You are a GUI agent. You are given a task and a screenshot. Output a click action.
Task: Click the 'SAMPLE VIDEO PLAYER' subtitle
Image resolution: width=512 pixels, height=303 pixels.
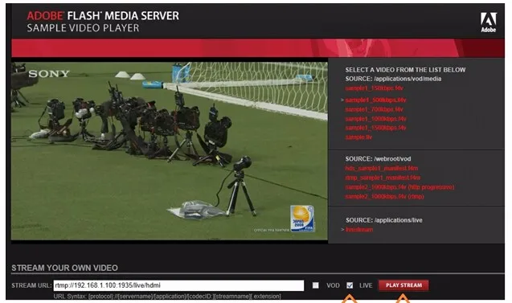coord(83,28)
